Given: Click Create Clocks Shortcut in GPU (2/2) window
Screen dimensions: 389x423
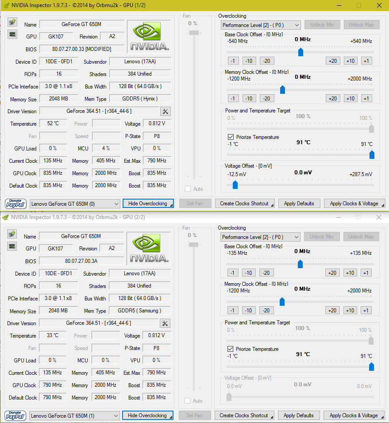Looking at the screenshot, I should coord(244,415).
